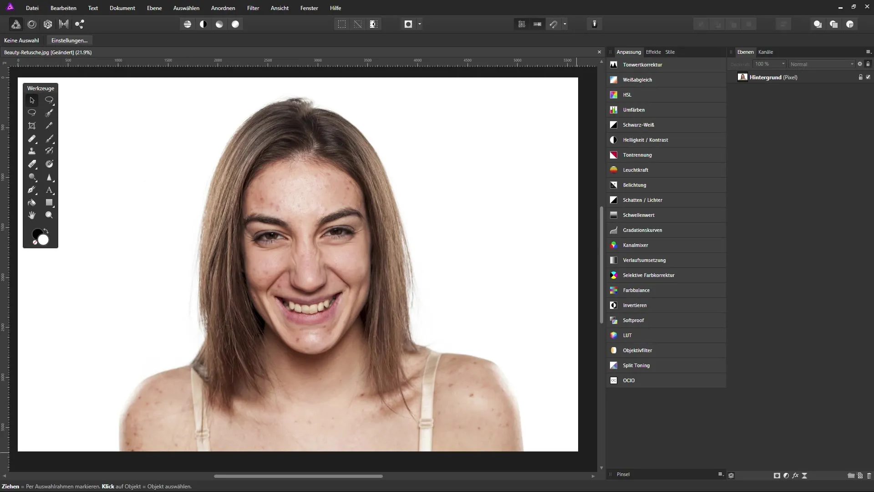Open the Ebene menu
The image size is (874, 492).
point(154,8)
